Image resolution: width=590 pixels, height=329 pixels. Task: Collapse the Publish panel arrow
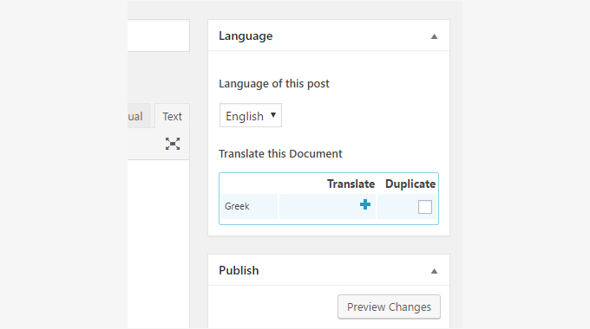(434, 271)
